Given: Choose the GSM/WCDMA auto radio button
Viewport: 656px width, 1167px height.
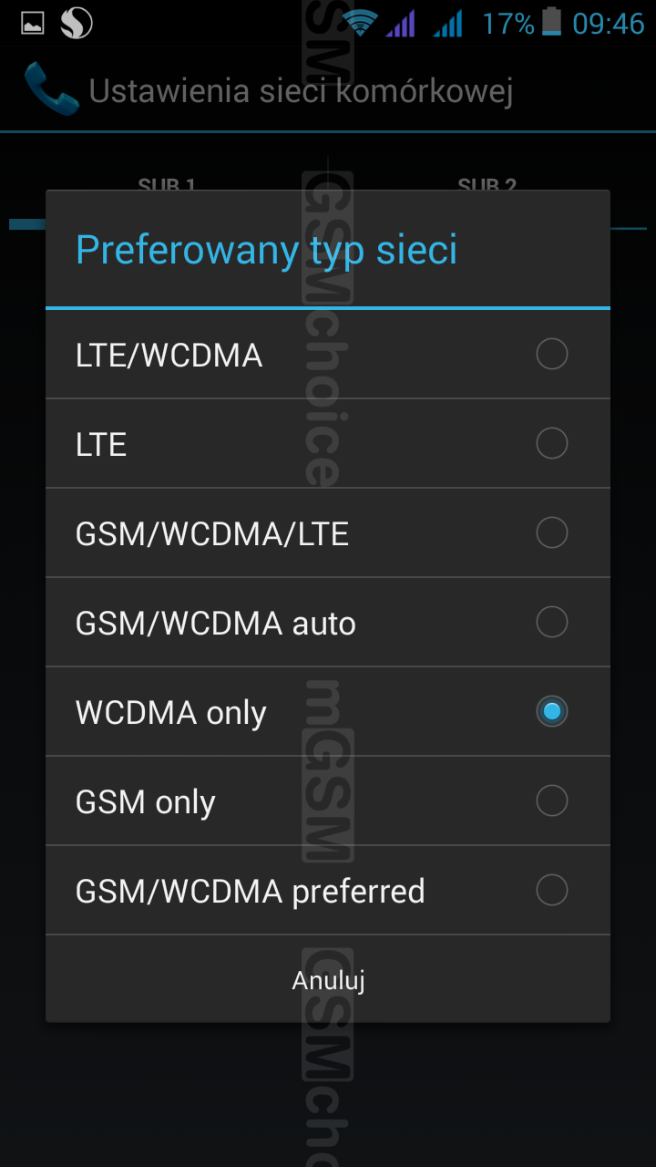Looking at the screenshot, I should click(552, 622).
